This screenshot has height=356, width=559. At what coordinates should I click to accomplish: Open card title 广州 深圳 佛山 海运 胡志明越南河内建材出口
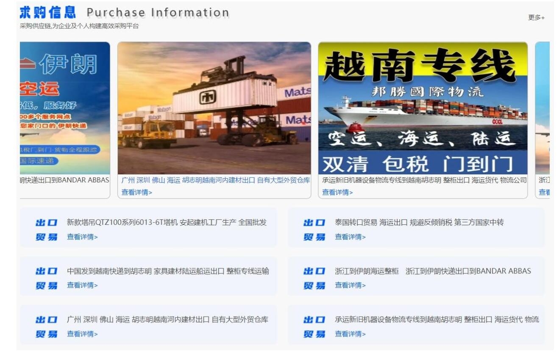click(216, 180)
